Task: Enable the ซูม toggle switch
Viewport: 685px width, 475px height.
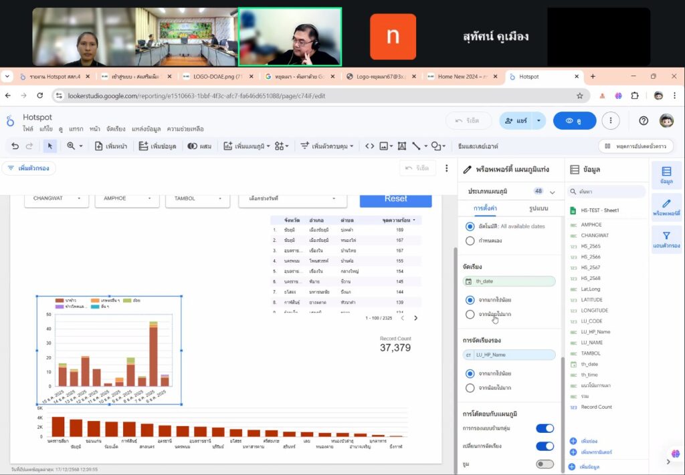Action: [x=545, y=464]
